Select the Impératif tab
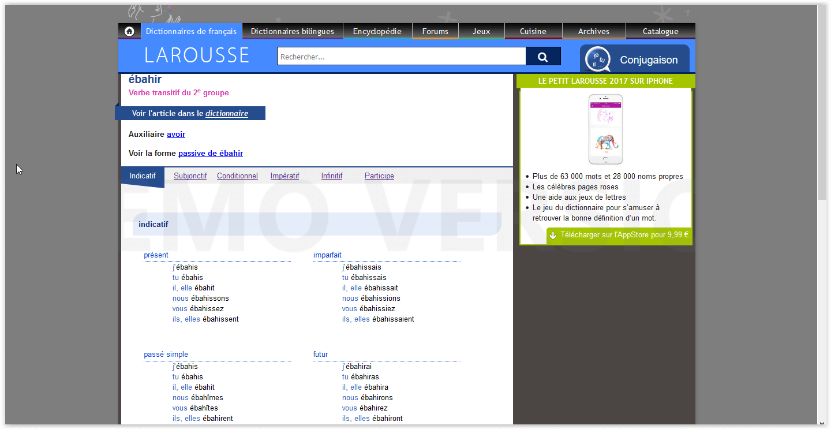Viewport: 831px width, 429px height. (285, 176)
